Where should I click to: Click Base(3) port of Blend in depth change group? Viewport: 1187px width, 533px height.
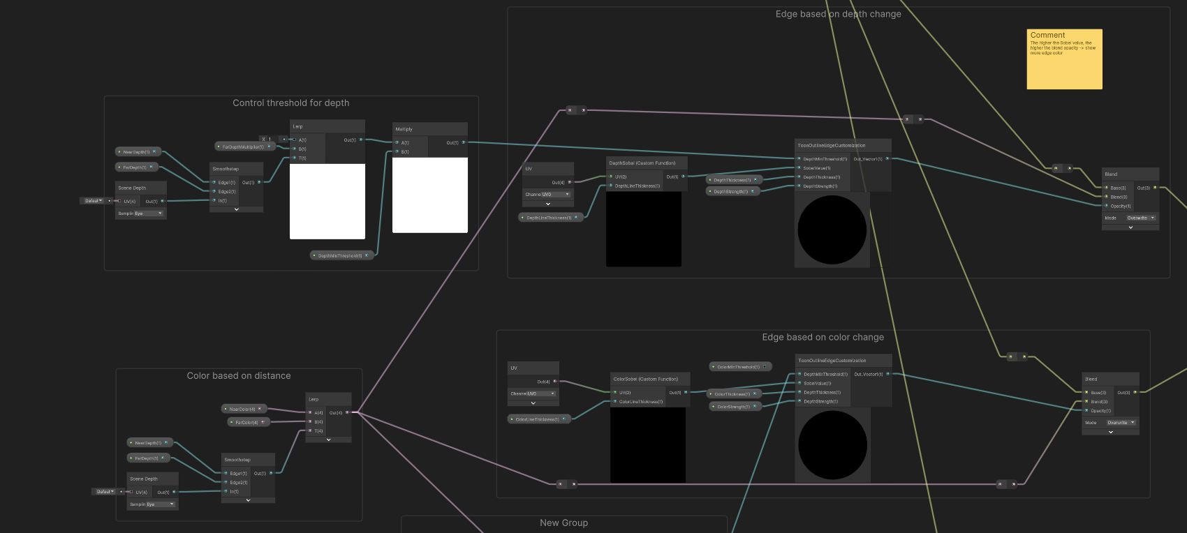point(1106,188)
